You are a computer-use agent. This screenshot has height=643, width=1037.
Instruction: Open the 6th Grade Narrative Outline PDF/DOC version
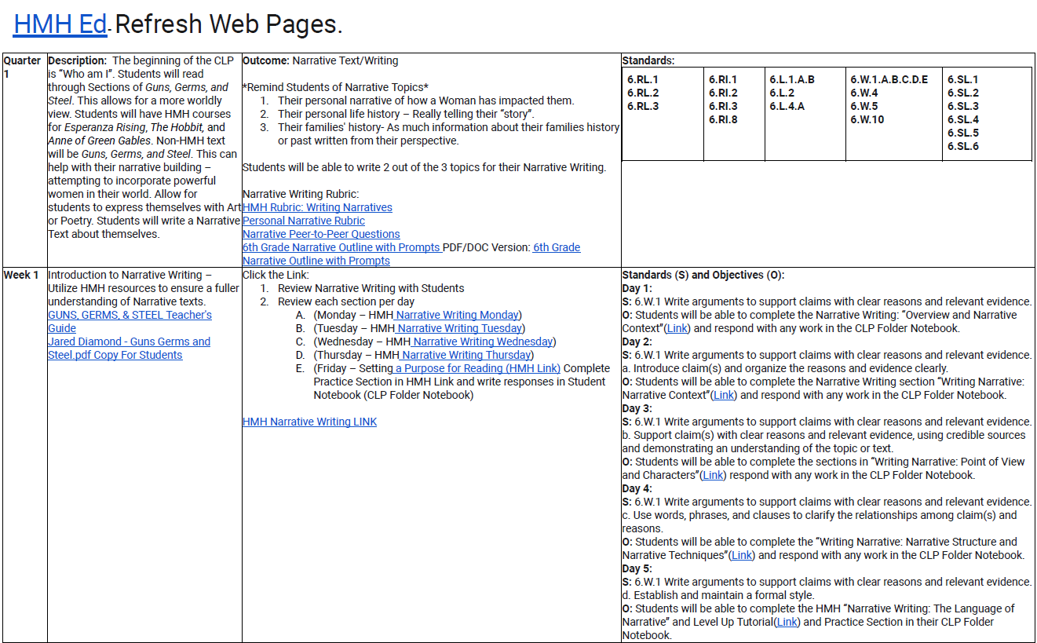tap(557, 247)
